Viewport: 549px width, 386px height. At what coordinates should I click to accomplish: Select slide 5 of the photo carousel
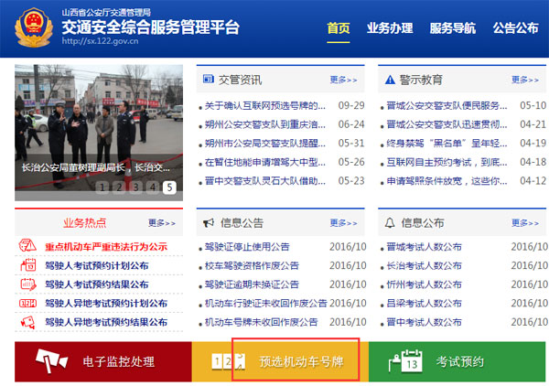169,188
